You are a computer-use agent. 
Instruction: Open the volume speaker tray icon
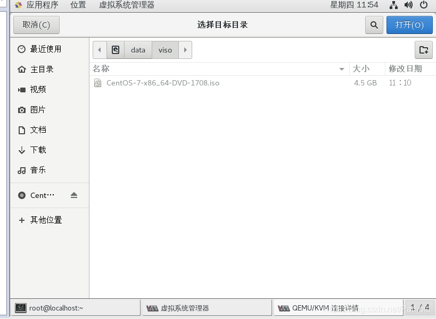[408, 5]
